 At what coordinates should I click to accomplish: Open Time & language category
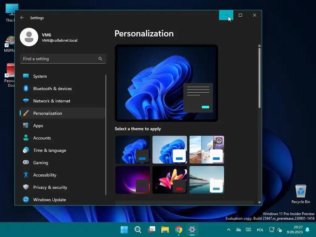click(63, 150)
